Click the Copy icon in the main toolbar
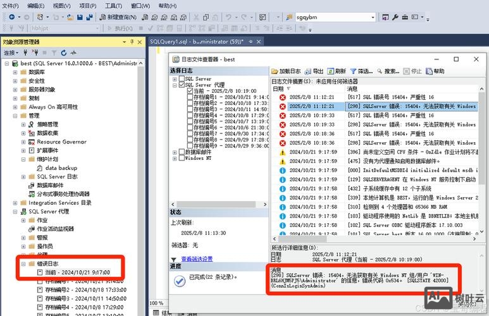The image size is (489, 316). (x=206, y=17)
